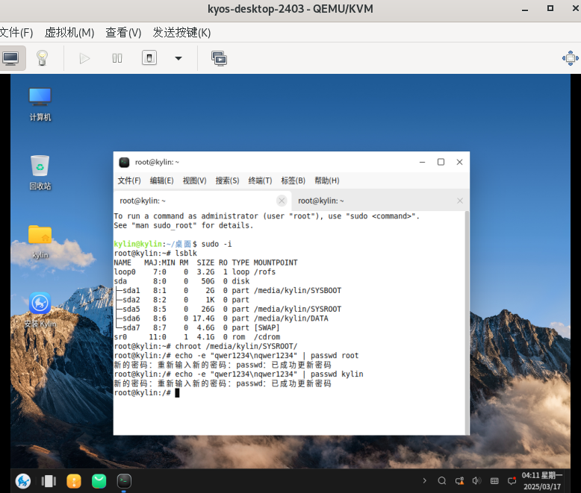Open the shutdown options dropdown arrow
581x493 pixels.
178,58
